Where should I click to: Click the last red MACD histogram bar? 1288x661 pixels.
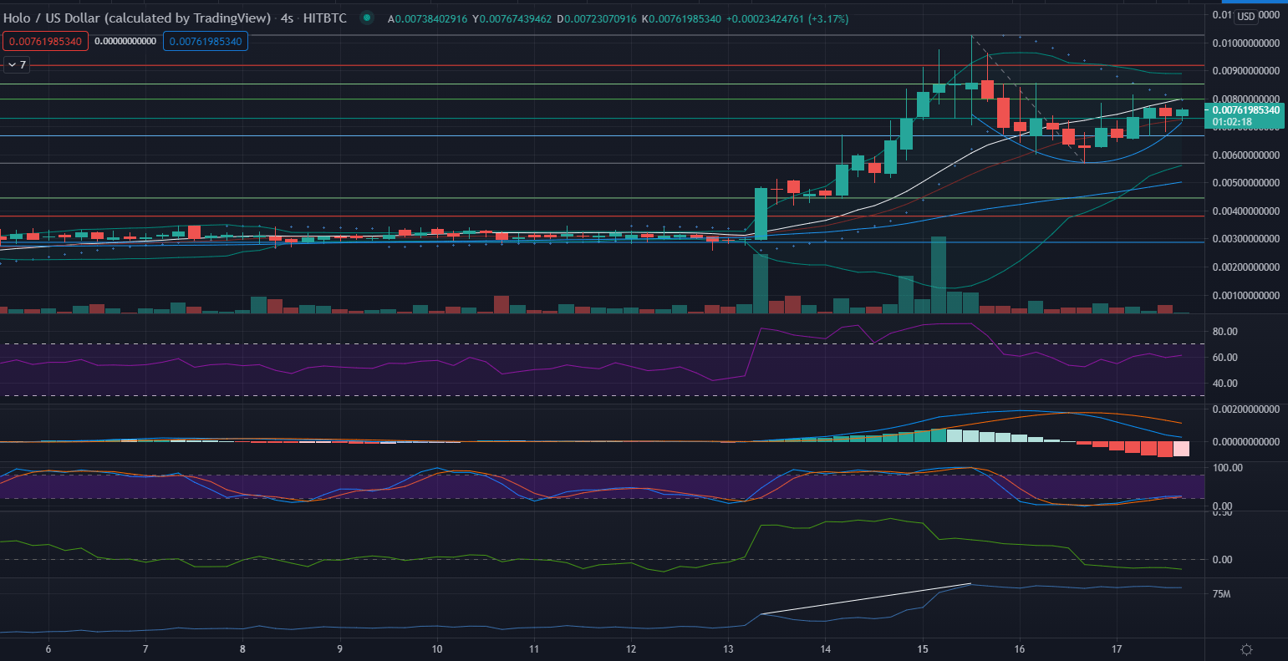tap(1181, 449)
